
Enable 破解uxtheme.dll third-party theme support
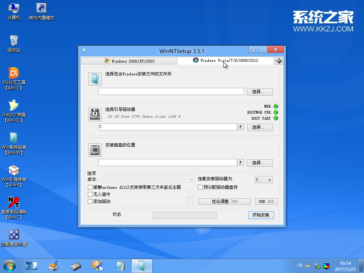pyautogui.click(x=90, y=187)
